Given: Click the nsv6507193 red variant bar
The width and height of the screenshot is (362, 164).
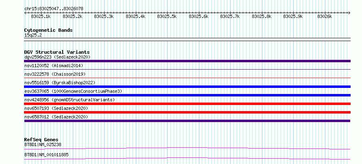Looking at the screenshot, I should click(187, 112).
